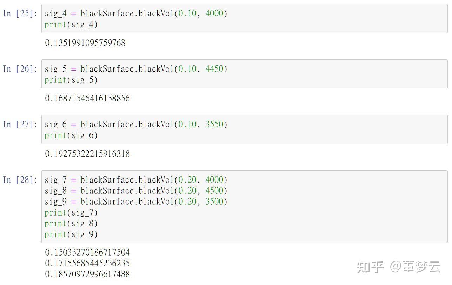Image resolution: width=452 pixels, height=285 pixels.
Task: Place cursor in the sig_9 assignment line
Action: (x=136, y=202)
